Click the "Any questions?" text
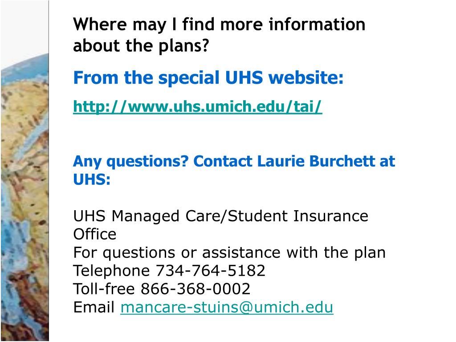 tap(131, 161)
